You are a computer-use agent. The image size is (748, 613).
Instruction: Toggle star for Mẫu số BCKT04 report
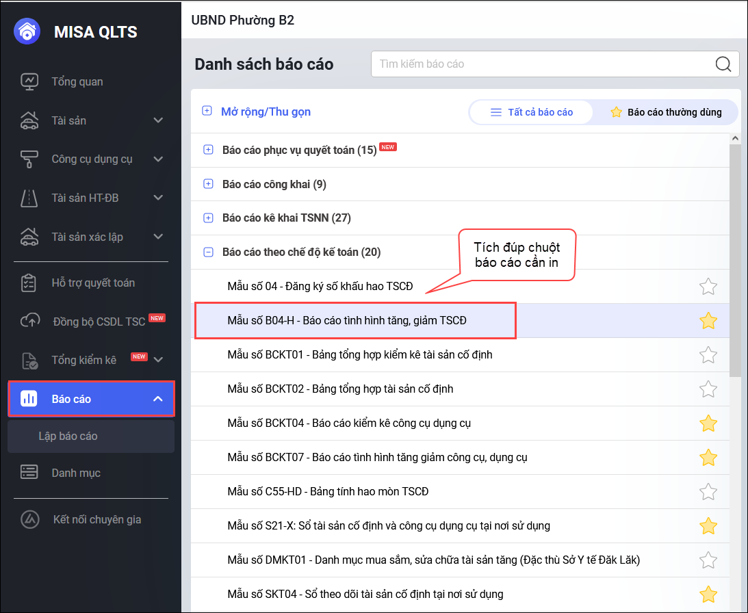[708, 423]
